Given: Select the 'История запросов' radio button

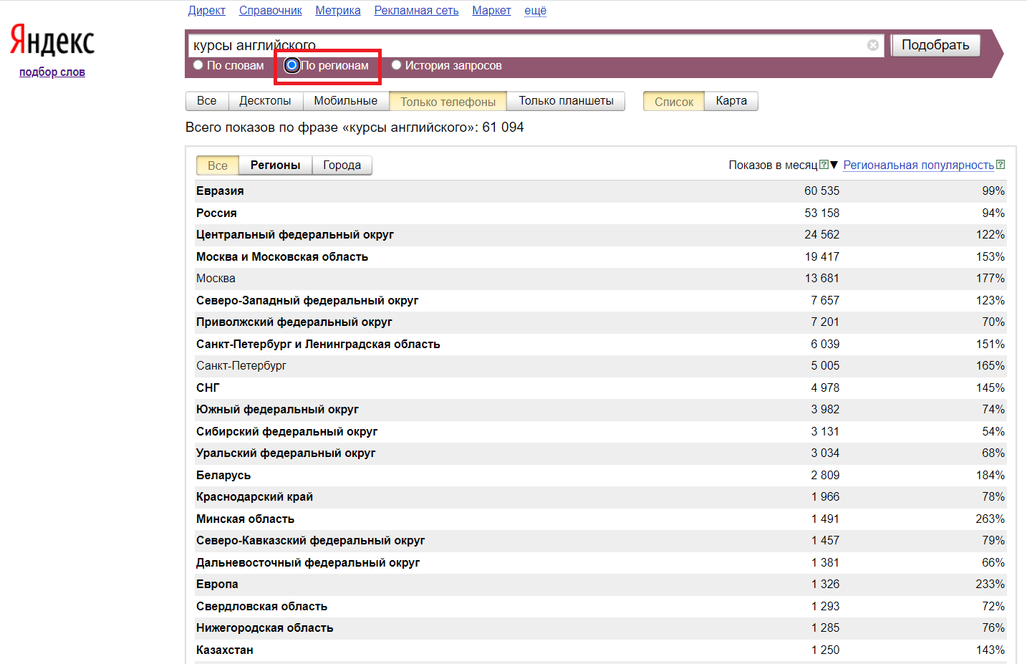Looking at the screenshot, I should point(396,64).
